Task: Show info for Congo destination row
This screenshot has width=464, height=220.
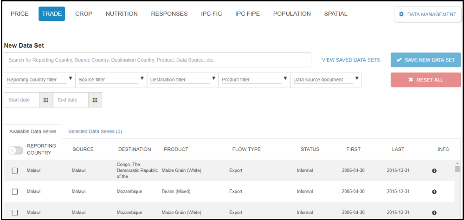Action: 434,171
